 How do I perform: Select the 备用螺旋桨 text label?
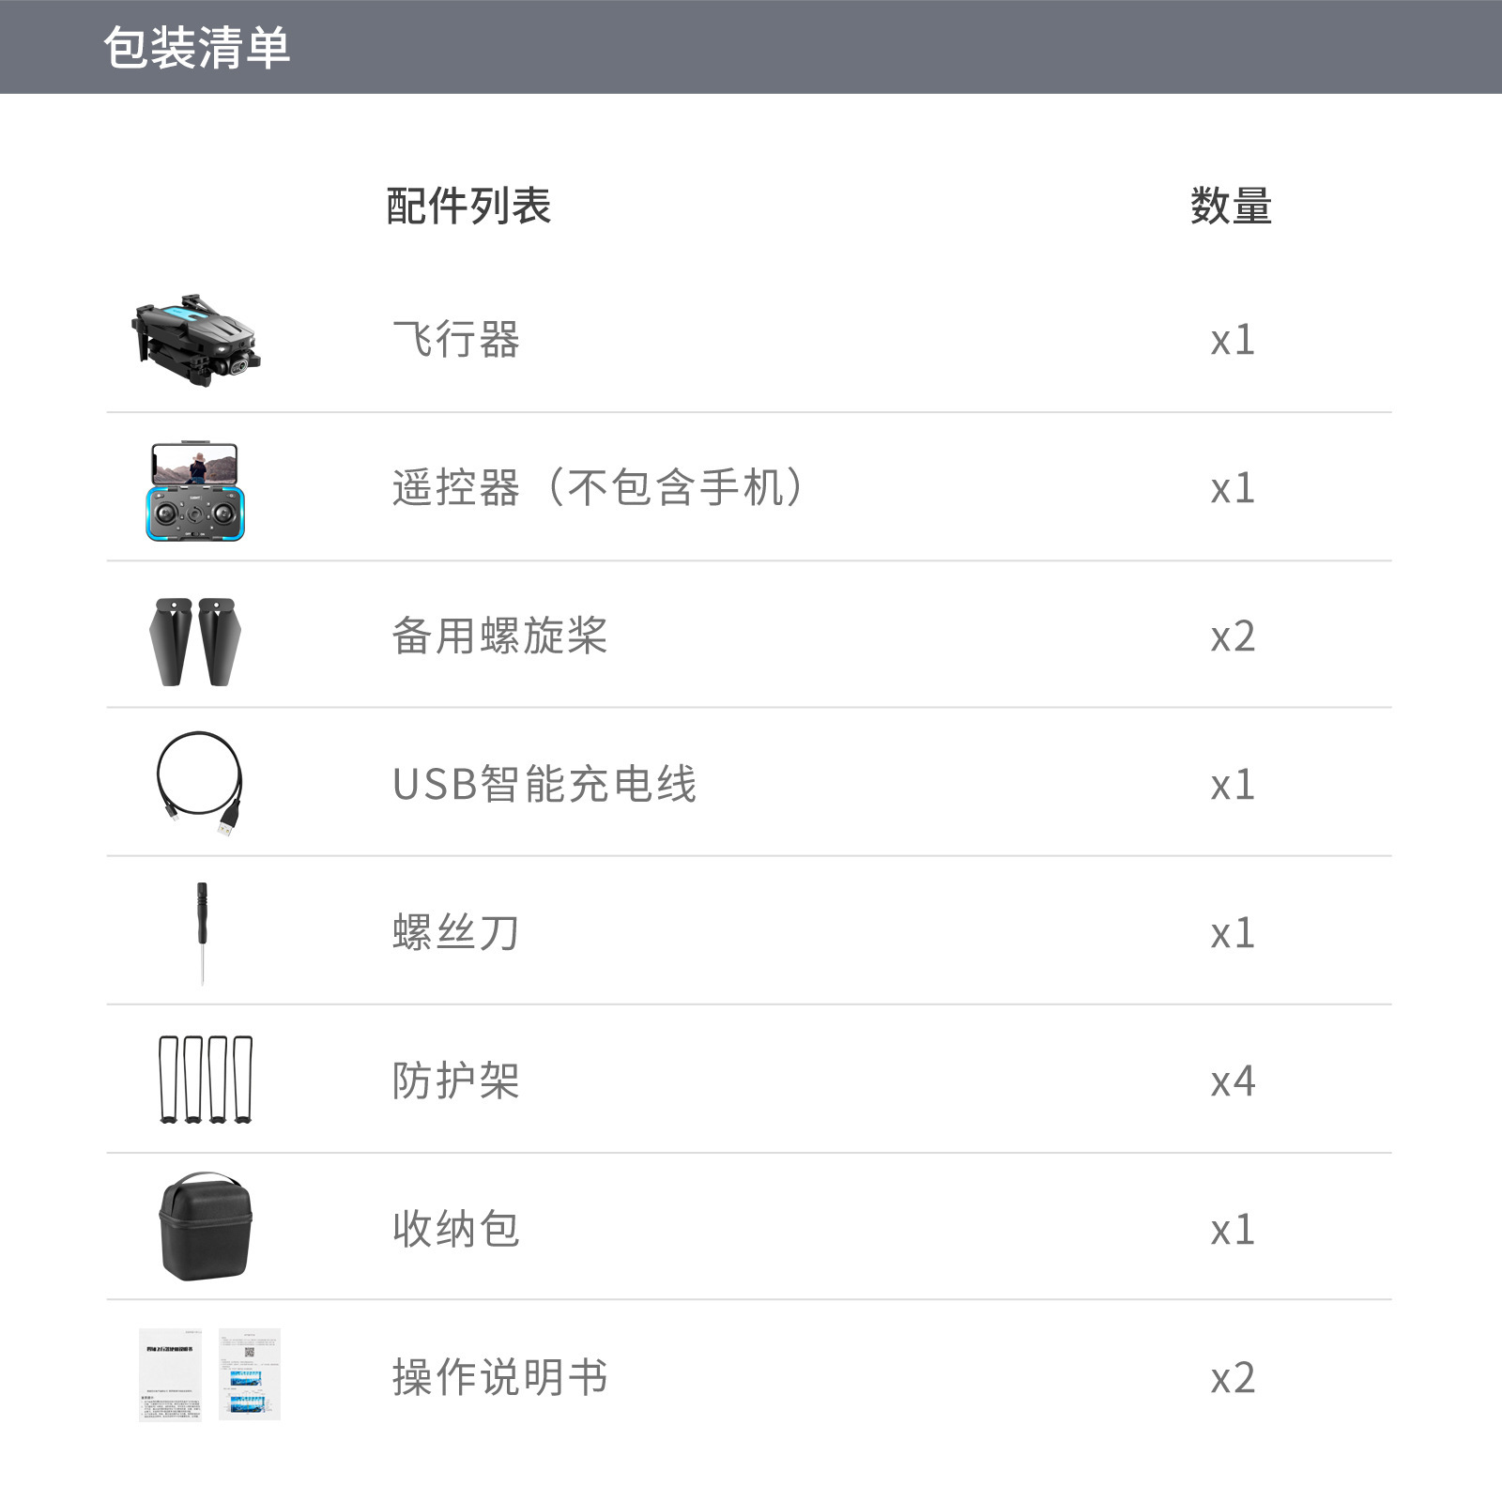(x=499, y=636)
